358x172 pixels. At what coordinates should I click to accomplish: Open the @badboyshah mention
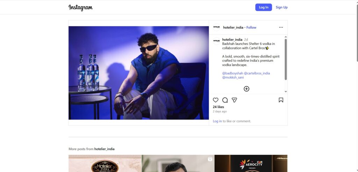click(x=232, y=73)
